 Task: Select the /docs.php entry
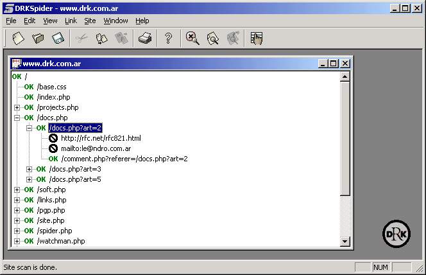coord(52,118)
